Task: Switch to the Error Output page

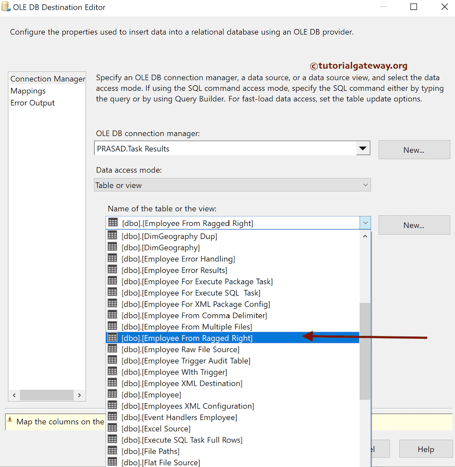Action: [32, 103]
